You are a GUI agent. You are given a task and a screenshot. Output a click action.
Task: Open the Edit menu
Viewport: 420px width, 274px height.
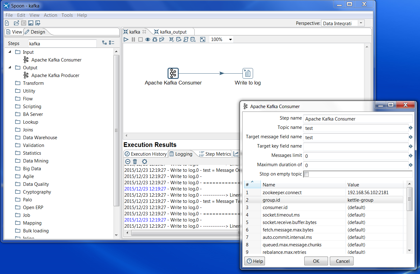[x=21, y=15]
